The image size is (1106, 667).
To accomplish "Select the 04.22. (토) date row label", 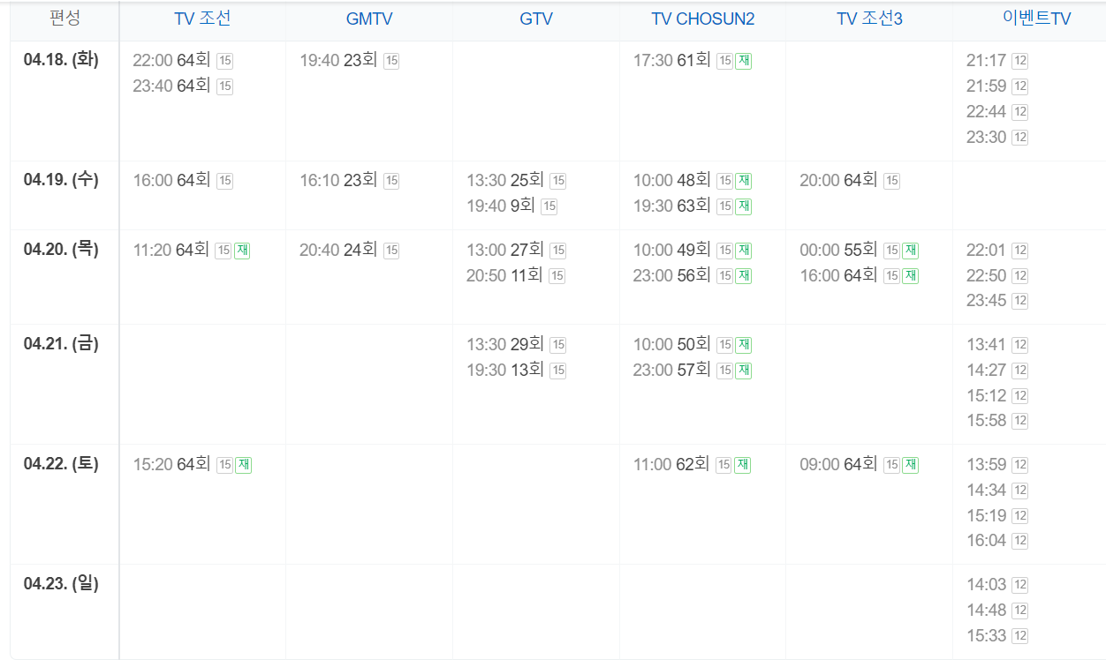I will (61, 463).
